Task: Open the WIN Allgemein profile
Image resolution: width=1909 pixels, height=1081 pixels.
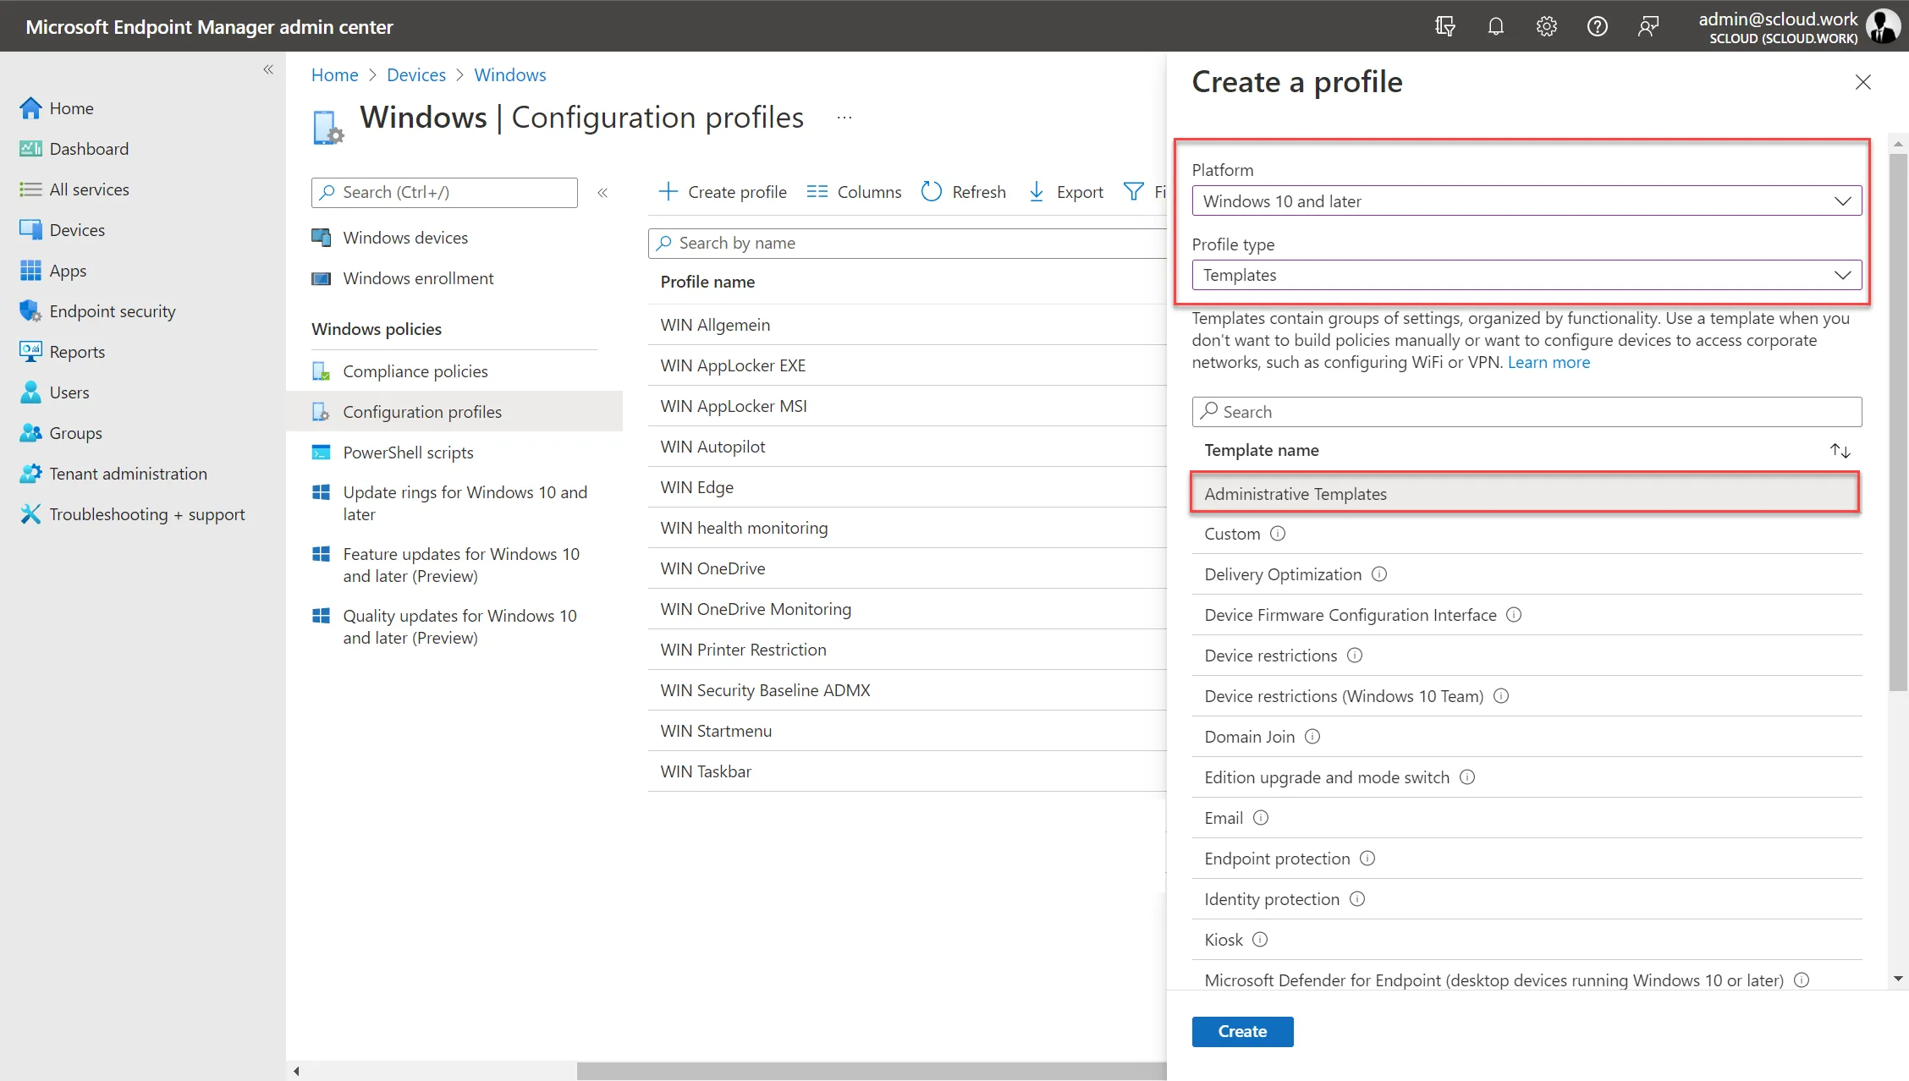Action: point(715,325)
